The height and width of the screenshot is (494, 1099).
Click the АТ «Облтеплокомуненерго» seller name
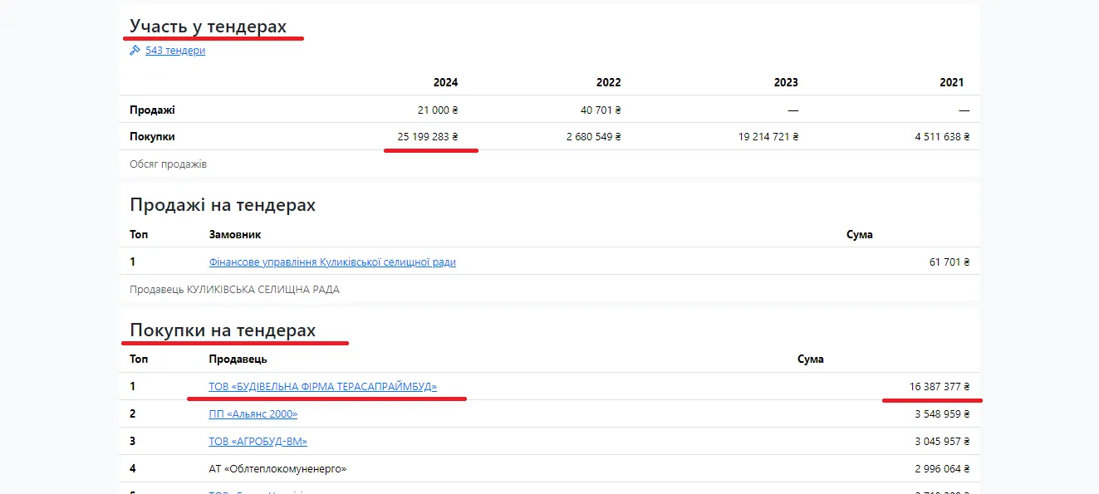[277, 469]
